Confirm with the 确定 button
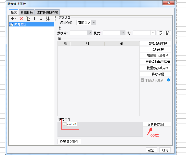Viewport: 186px width, 155px height. [151, 150]
